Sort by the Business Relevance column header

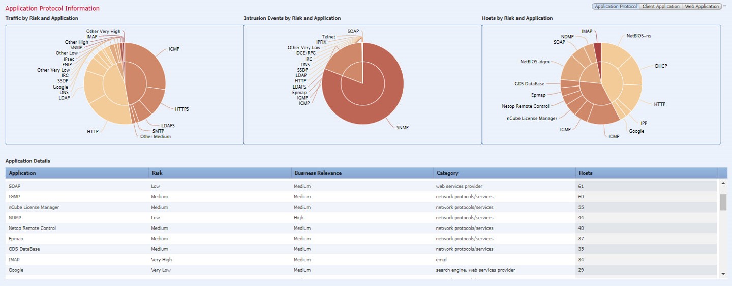318,173
